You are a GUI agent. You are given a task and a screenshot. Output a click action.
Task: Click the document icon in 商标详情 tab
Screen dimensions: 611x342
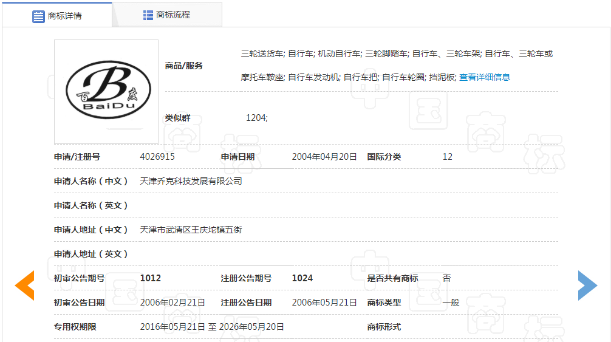point(38,16)
